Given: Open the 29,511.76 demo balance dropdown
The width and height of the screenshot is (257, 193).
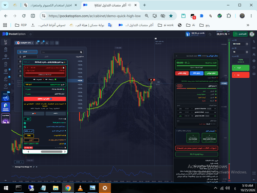Looking at the screenshot, I should (223, 34).
